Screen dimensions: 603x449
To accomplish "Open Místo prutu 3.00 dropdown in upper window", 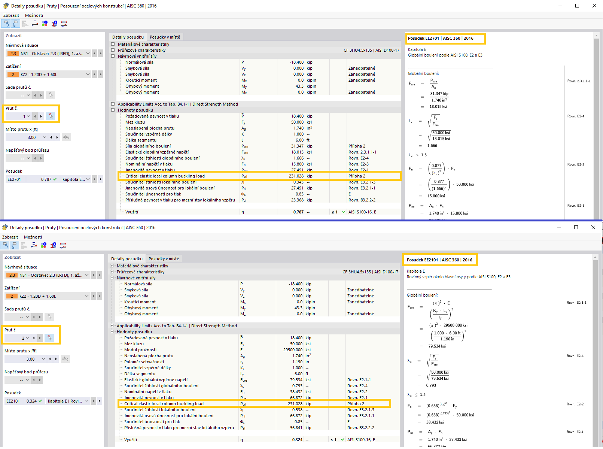I will (44, 137).
